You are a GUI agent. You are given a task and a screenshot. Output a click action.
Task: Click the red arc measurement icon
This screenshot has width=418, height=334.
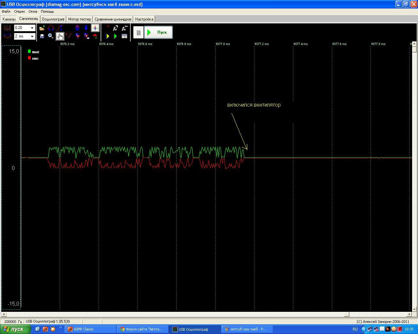tap(51, 28)
